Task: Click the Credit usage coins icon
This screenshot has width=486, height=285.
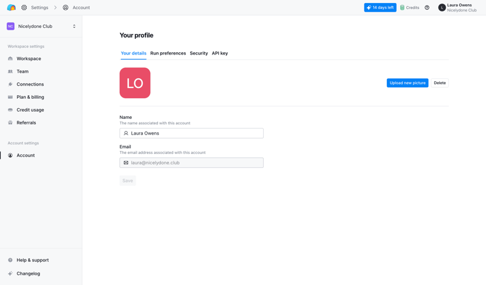Action: tap(10, 110)
